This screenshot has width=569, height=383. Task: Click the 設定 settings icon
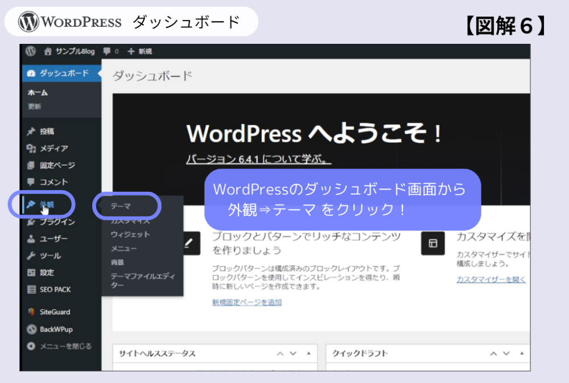[31, 273]
